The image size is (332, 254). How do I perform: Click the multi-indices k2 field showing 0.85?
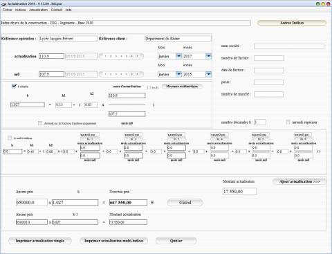point(51,152)
